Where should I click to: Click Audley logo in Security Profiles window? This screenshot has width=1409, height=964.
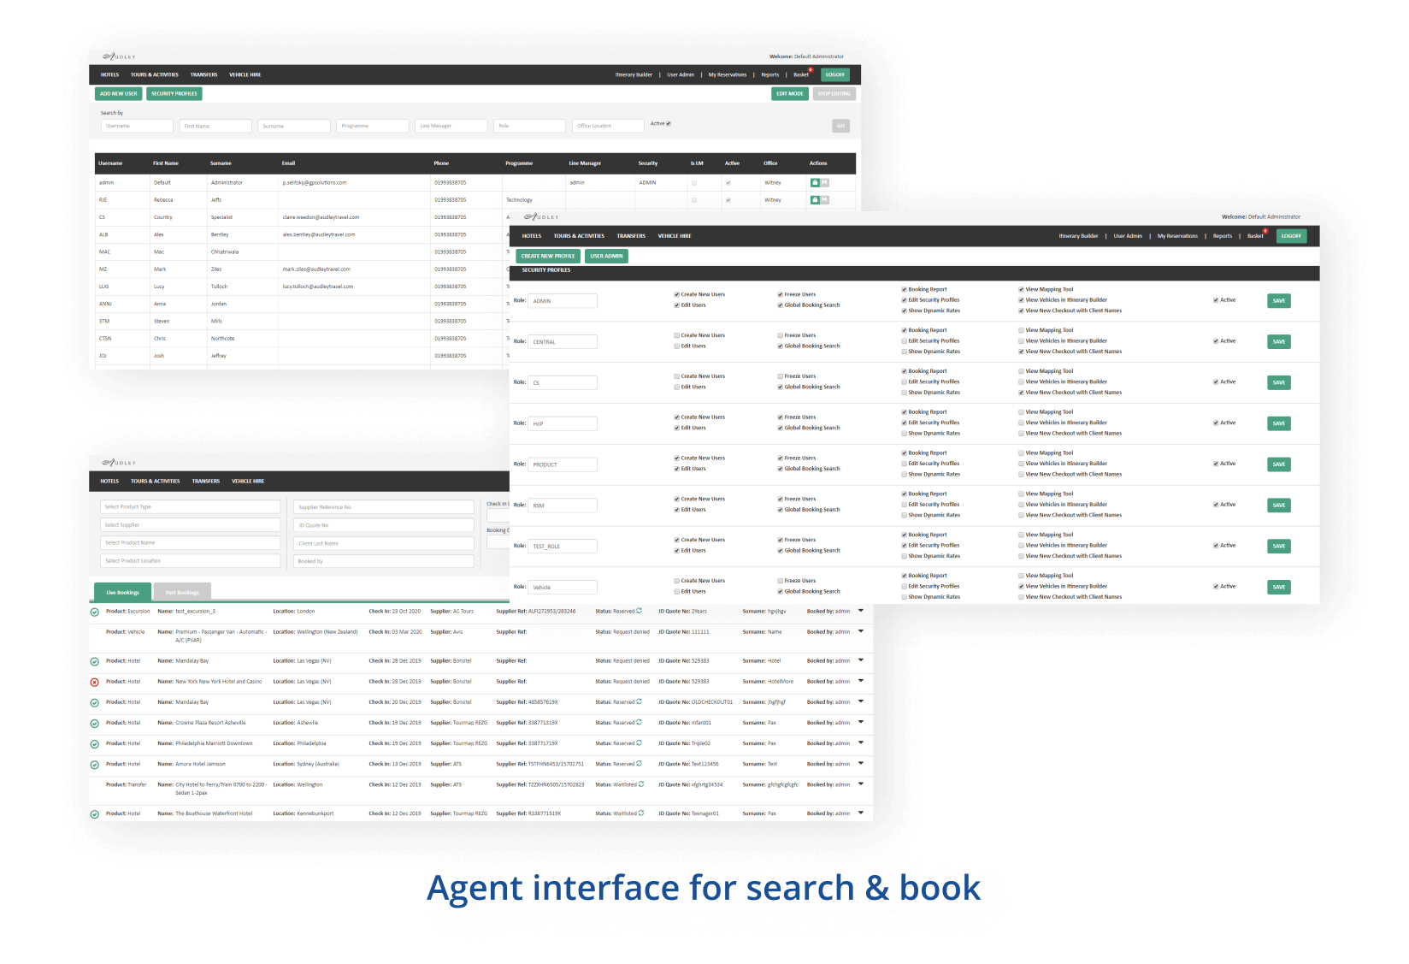pos(541,217)
